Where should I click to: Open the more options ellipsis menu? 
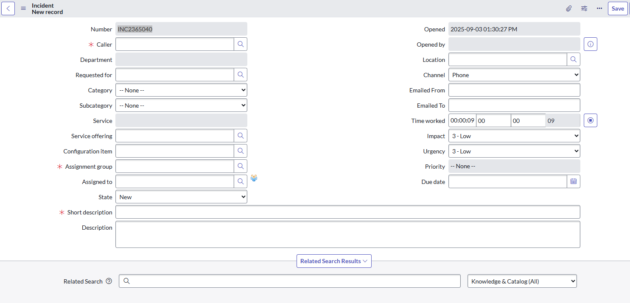(x=599, y=8)
